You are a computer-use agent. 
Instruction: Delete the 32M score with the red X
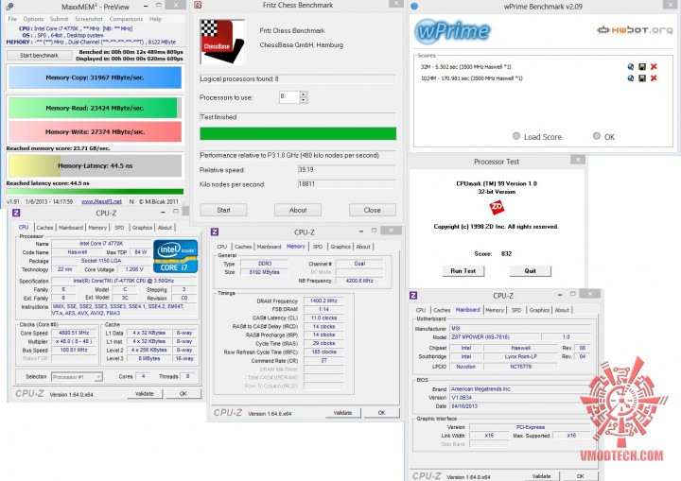click(x=654, y=66)
